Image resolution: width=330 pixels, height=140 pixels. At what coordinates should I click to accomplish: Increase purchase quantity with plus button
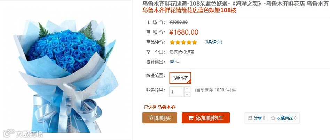[x=187, y=89]
